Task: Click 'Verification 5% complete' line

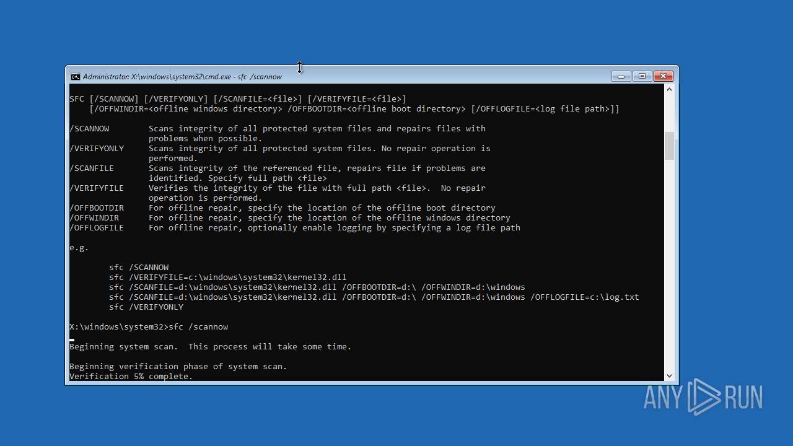Action: 131,377
